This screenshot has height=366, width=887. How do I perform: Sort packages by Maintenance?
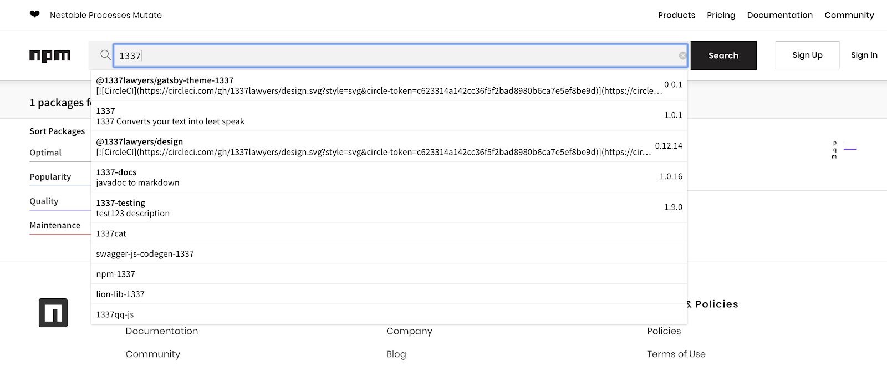[x=55, y=225]
